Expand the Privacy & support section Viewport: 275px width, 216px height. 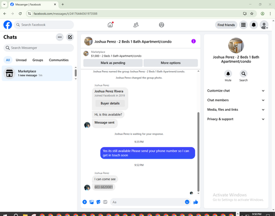[x=236, y=119]
